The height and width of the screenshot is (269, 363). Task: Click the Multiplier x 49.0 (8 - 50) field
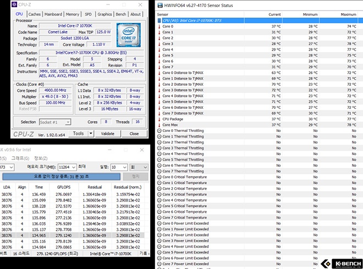click(x=56, y=96)
